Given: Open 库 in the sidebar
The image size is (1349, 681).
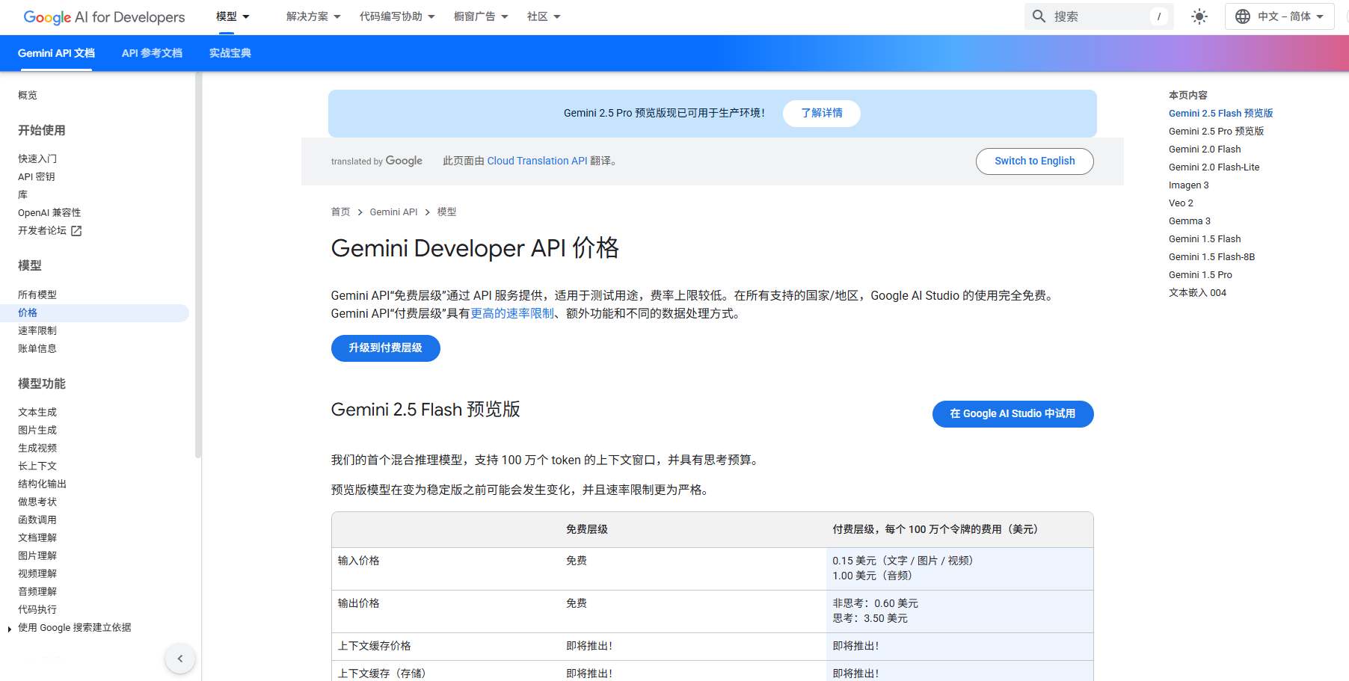Looking at the screenshot, I should 22,195.
